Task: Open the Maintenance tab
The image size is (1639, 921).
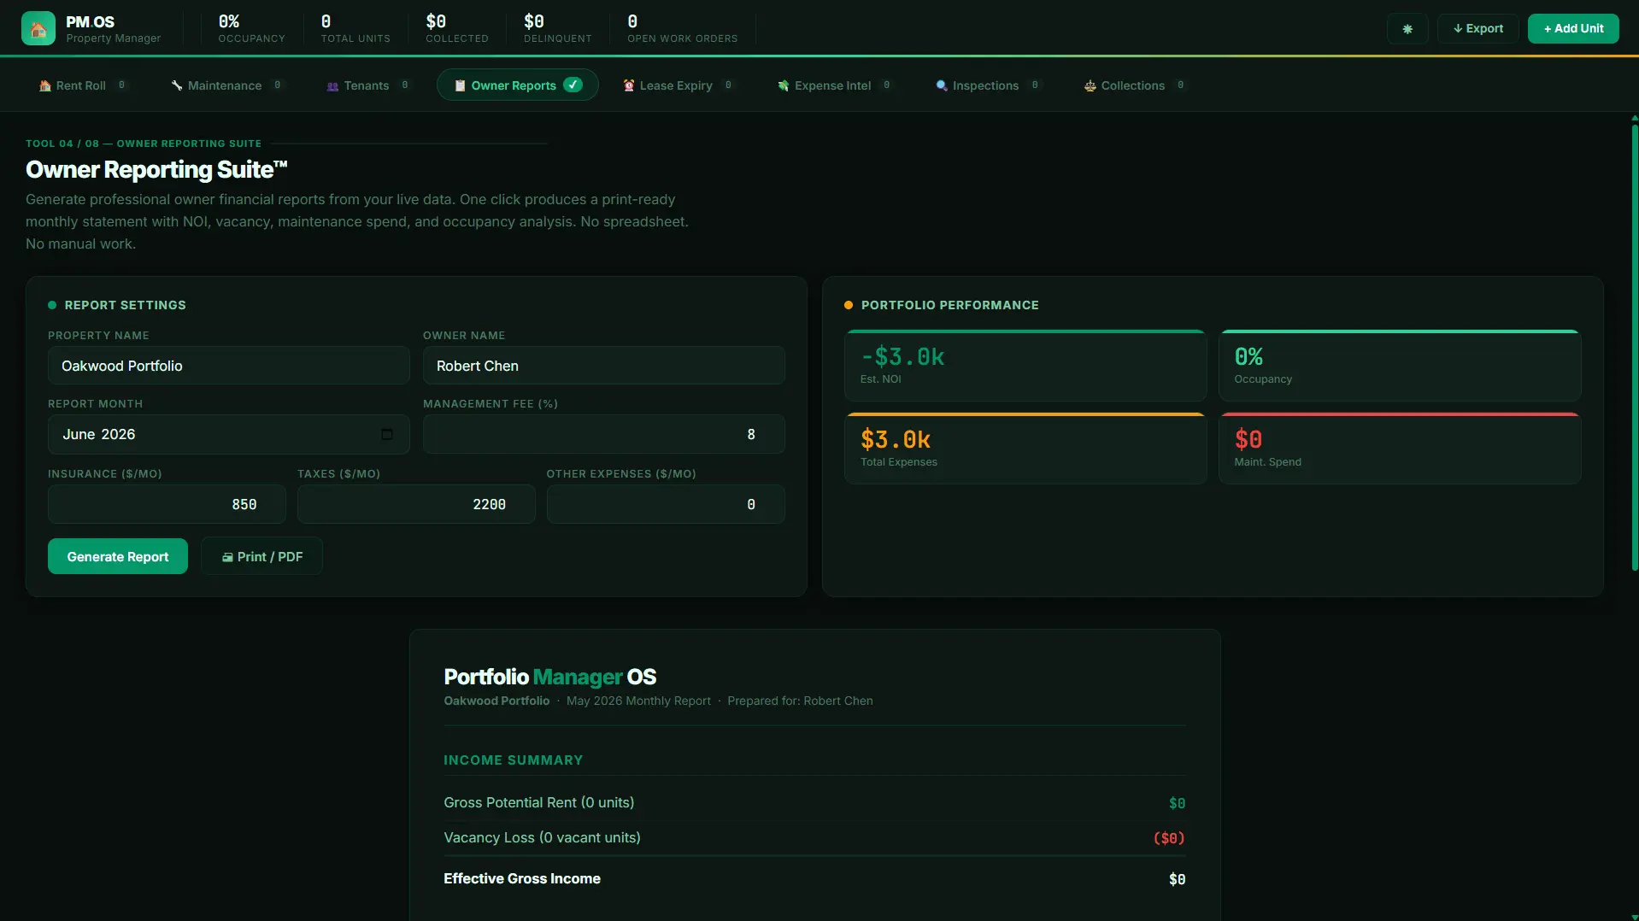Action: pos(226,85)
